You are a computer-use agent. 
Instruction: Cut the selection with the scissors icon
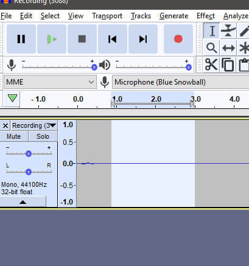pyautogui.click(x=211, y=65)
